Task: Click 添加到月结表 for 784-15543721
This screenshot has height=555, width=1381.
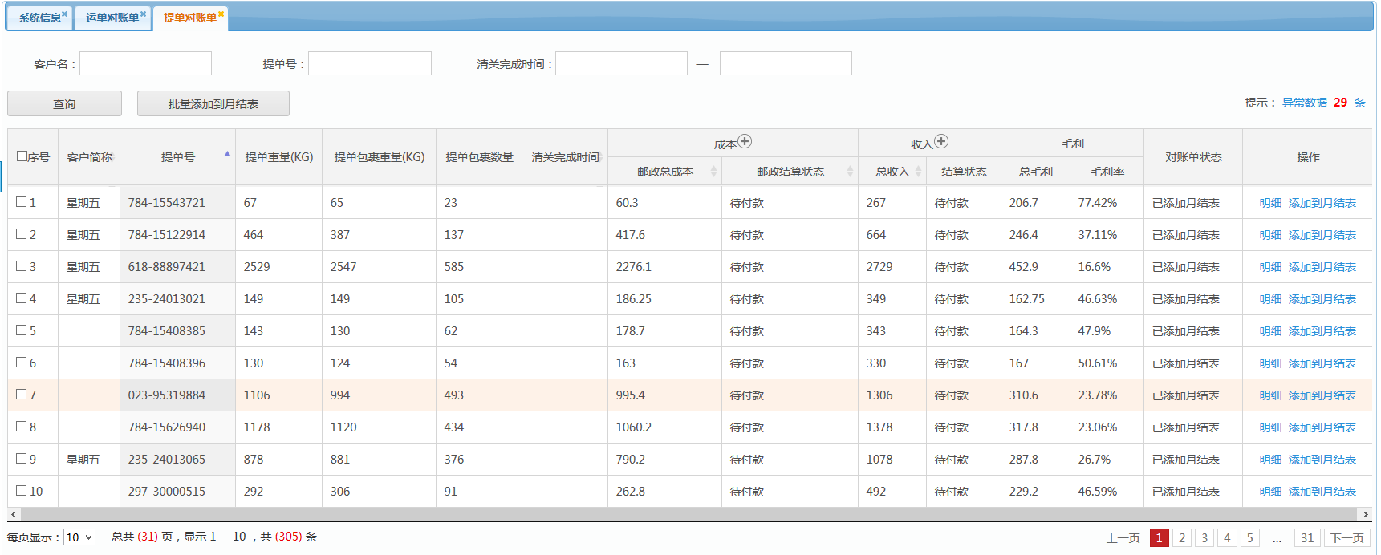Action: (x=1322, y=203)
